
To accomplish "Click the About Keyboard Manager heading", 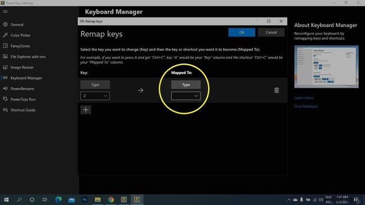I will [326, 25].
